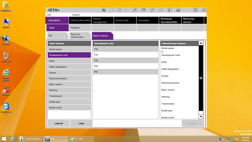This screenshot has height=142, width=252.
Task: Click the Home icon in ISTA+ toolbar
Action: pyautogui.click(x=104, y=10)
